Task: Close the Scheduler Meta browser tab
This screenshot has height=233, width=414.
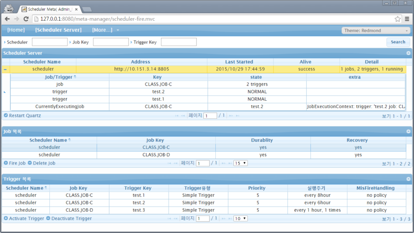Action: click(x=76, y=9)
